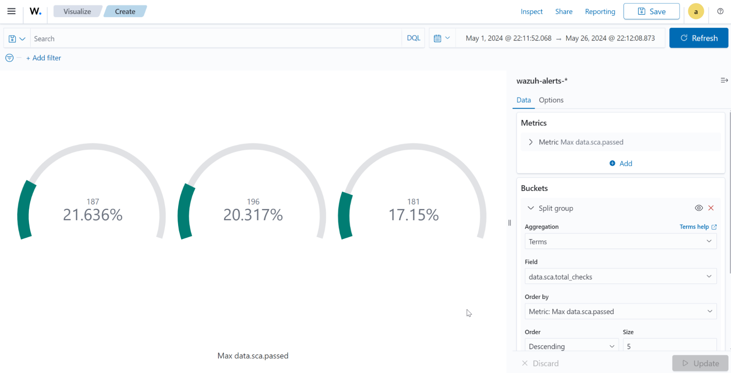
Task: Expand the Metric Max data.sca.passed row
Action: (x=530, y=142)
